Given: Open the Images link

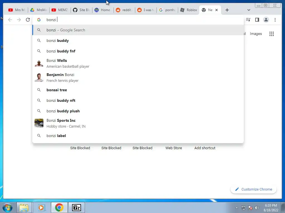Looking at the screenshot, I should (256, 34).
